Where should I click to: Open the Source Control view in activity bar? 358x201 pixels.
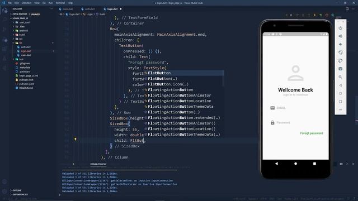(4, 30)
